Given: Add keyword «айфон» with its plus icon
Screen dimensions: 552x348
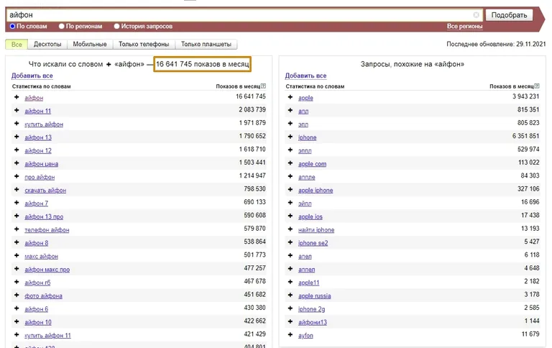Looking at the screenshot, I should 17,97.
